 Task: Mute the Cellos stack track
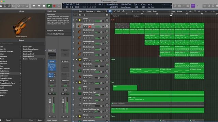(84, 61)
